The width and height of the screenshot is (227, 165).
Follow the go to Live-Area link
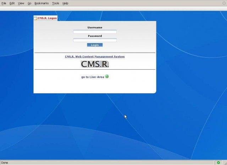tap(93, 77)
